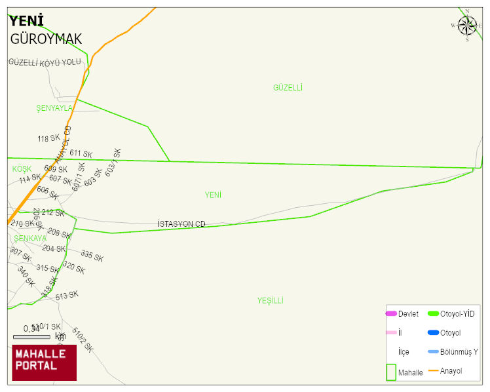
Task: Click the GÜZELLİ KÖYÜ YOLU road label
Action: pyautogui.click(x=45, y=62)
